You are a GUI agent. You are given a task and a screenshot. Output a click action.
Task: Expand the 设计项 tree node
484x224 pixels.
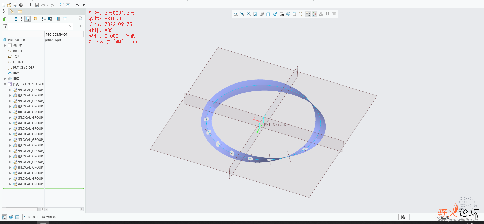pyautogui.click(x=5, y=45)
